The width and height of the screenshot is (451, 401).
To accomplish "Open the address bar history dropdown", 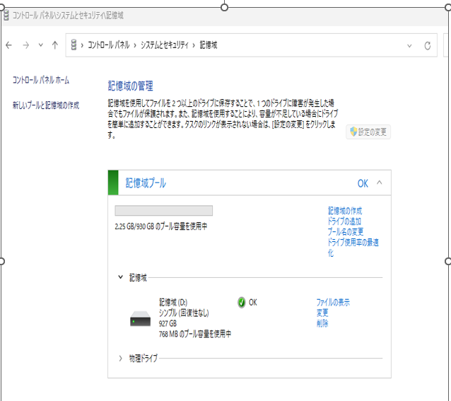I will click(409, 45).
